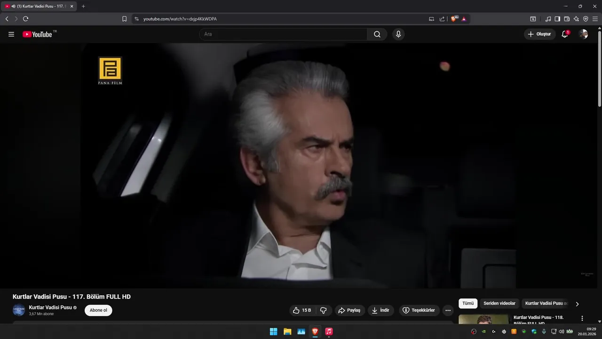Image resolution: width=602 pixels, height=339 pixels.
Task: Select the Seriden videolar chip
Action: click(499, 304)
